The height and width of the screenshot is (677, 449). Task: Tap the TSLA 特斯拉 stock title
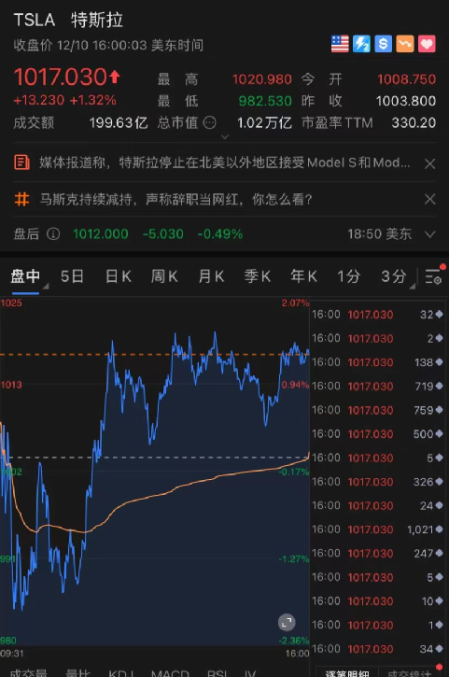coord(68,20)
